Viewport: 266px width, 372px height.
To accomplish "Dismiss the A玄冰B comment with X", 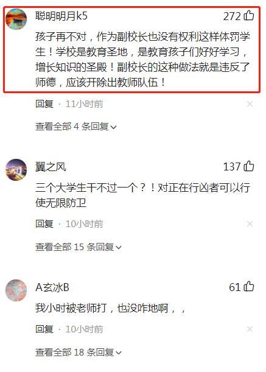I will pos(250,329).
